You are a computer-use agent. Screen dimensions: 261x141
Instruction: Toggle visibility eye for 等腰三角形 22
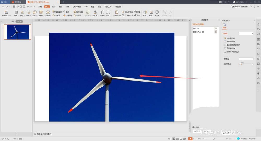216,32
